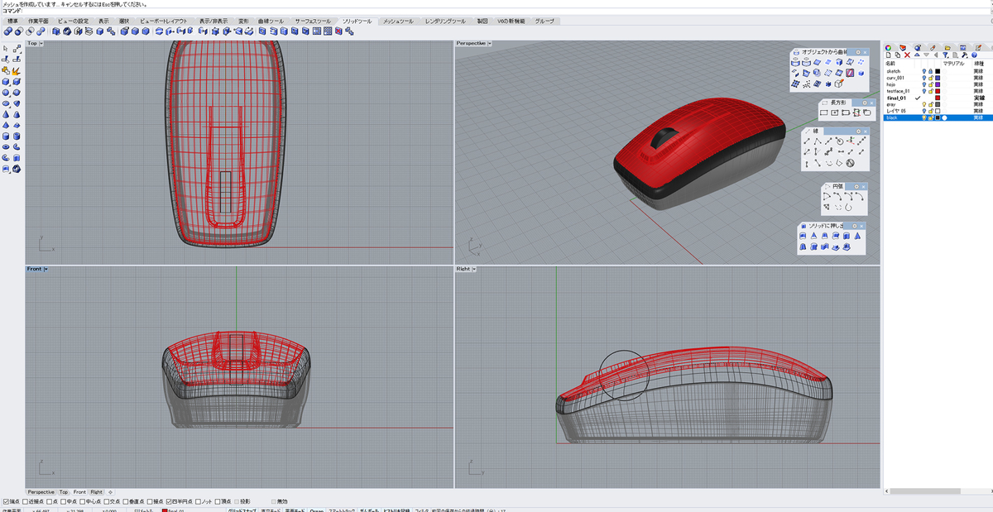Open the Right viewport title dropdown arrow
Viewport: 993px width, 512px height.
(475, 269)
